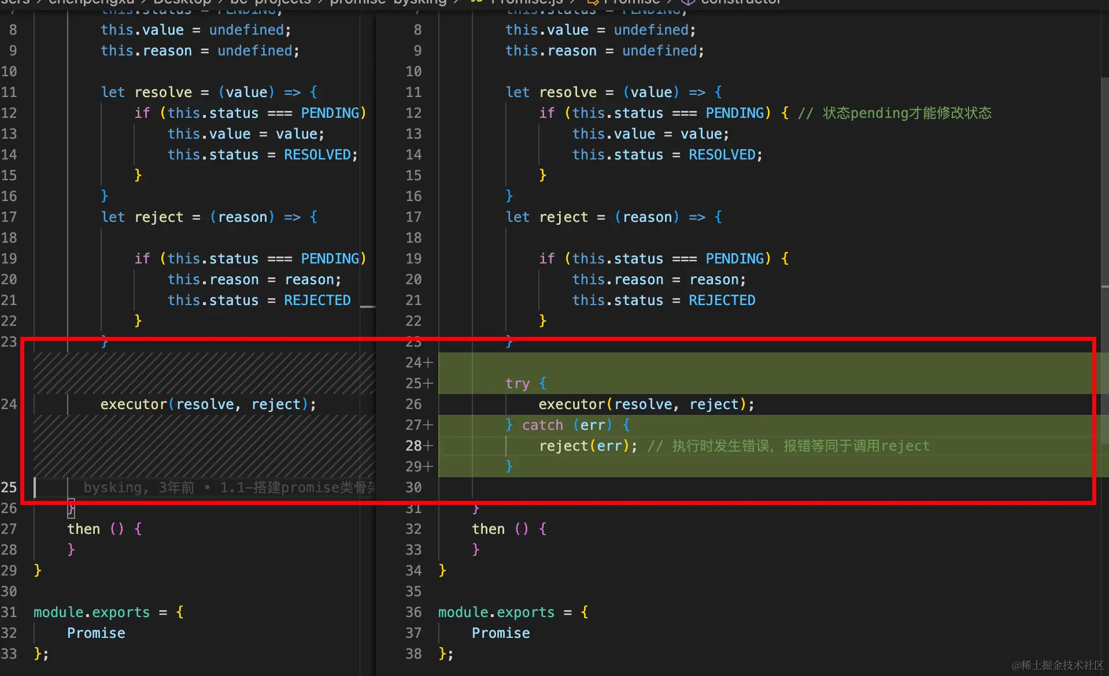This screenshot has height=676, width=1109.
Task: Click this.status = REJECTED in original pane
Action: coord(259,300)
